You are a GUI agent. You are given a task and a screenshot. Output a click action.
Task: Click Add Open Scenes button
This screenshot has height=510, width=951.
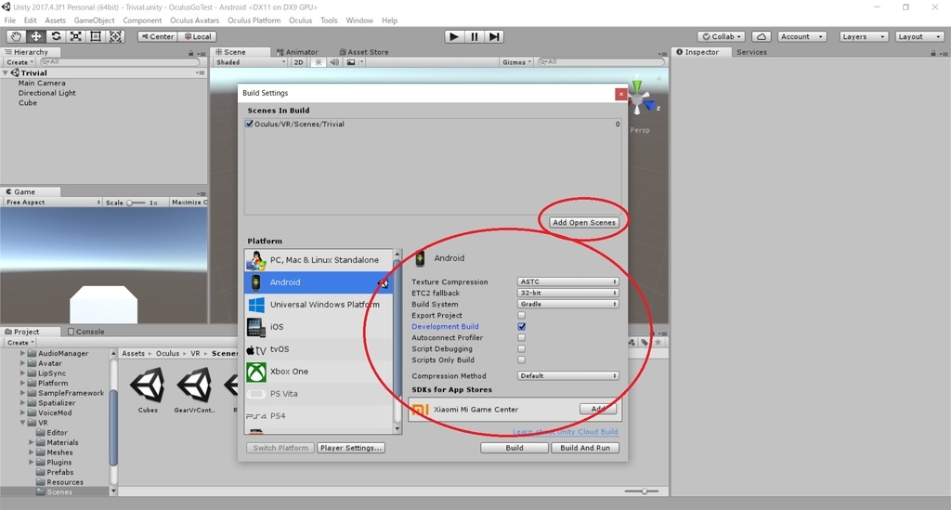584,223
